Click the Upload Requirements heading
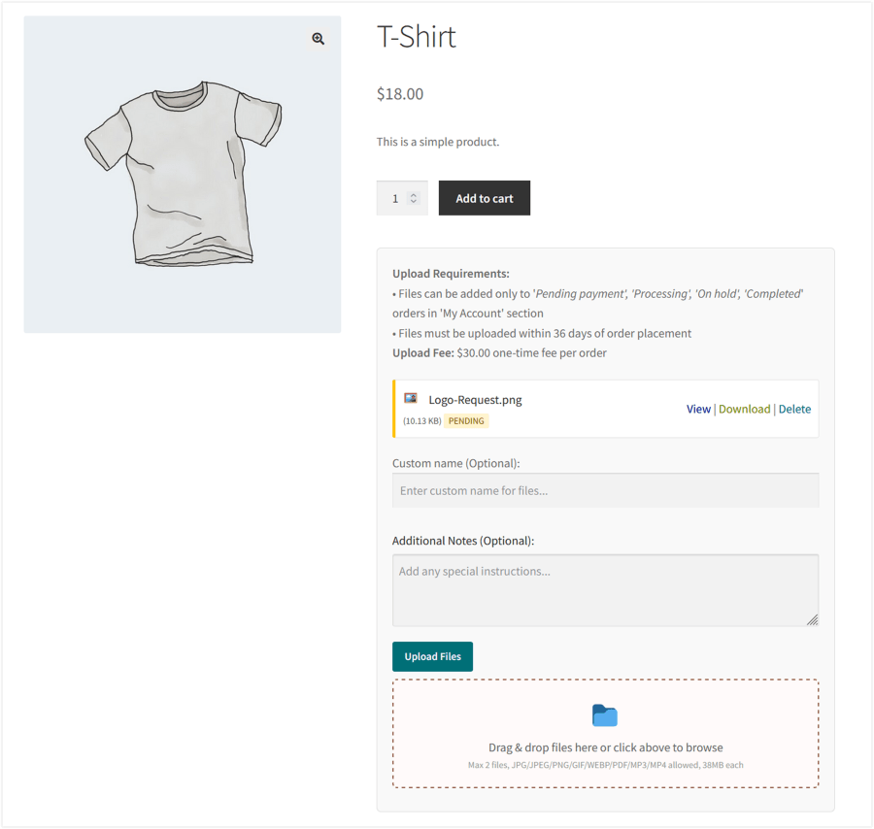Viewport: 874px width, 829px height. (x=451, y=274)
